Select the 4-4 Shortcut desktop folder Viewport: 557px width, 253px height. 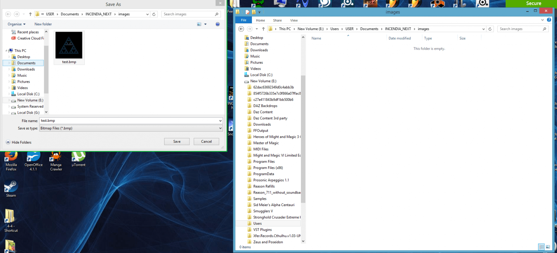click(11, 221)
